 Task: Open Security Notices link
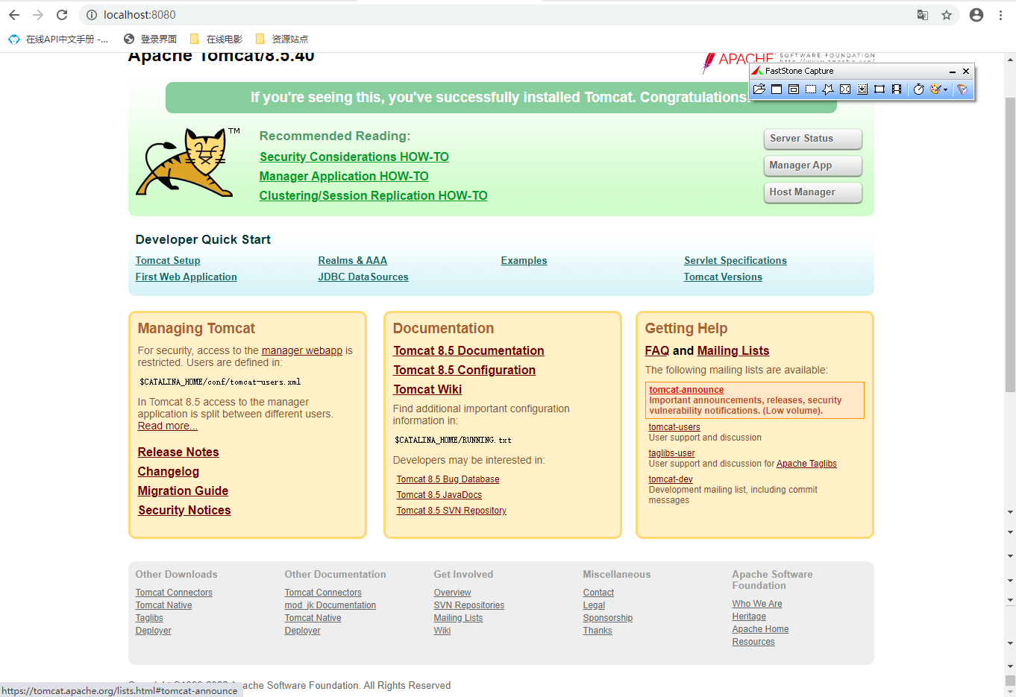(x=184, y=510)
